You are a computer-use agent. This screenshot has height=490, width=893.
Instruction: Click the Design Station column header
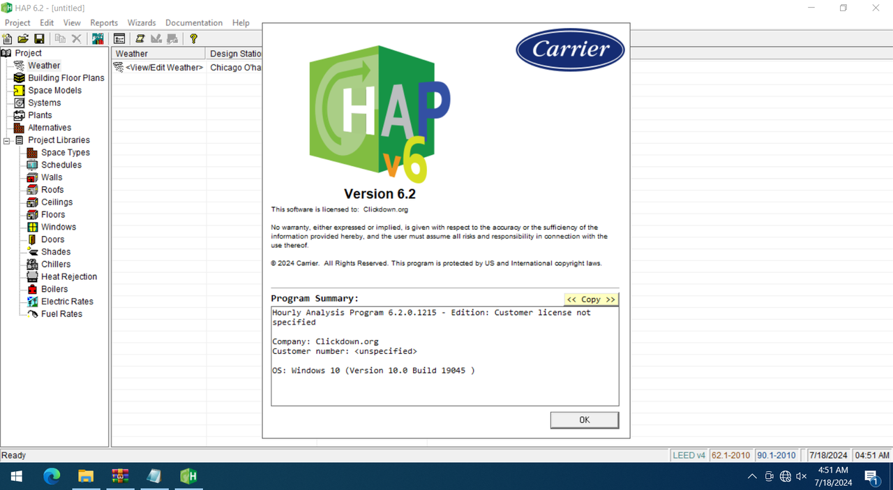[235, 54]
